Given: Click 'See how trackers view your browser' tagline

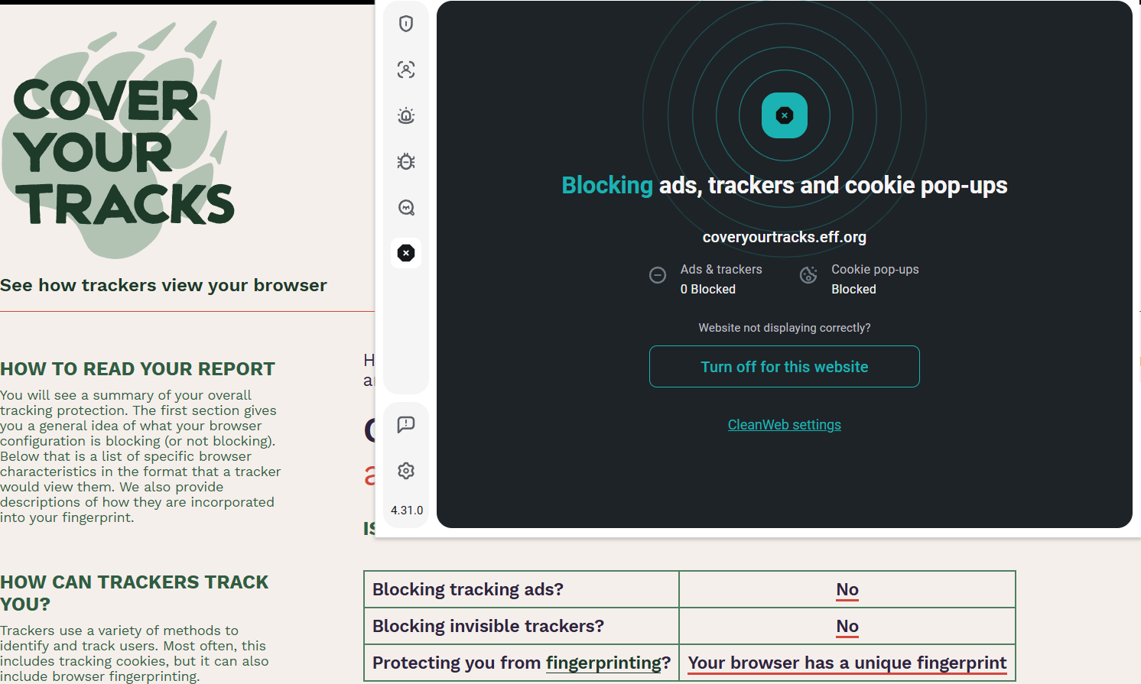Looking at the screenshot, I should 164,285.
